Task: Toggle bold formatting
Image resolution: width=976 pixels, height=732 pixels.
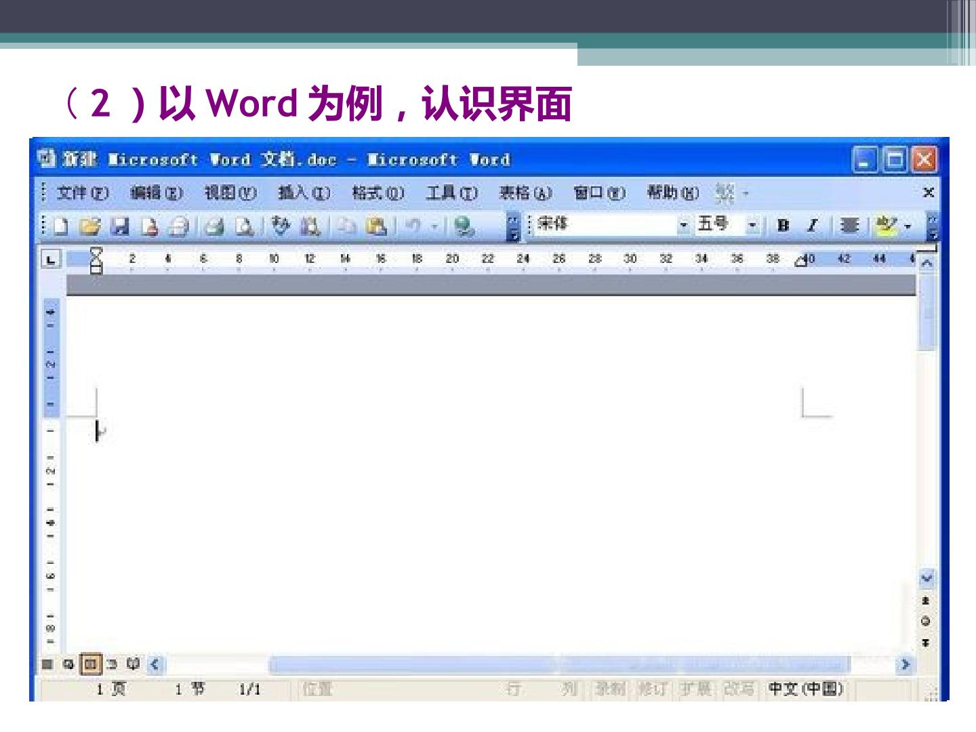Action: point(784,226)
